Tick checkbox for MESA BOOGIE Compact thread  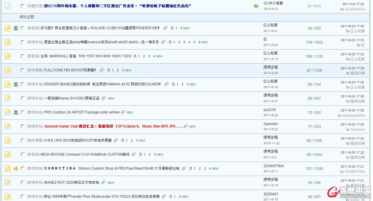[23, 154]
